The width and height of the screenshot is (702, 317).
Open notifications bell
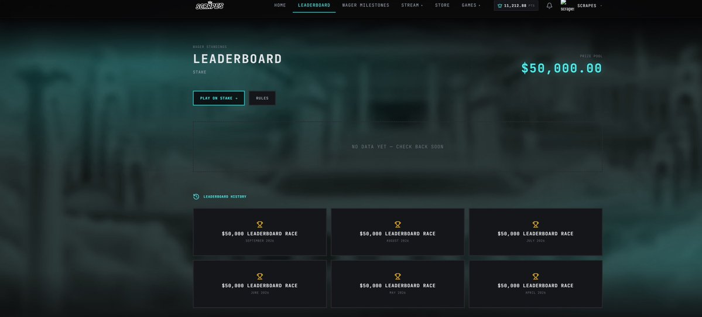[x=549, y=6]
